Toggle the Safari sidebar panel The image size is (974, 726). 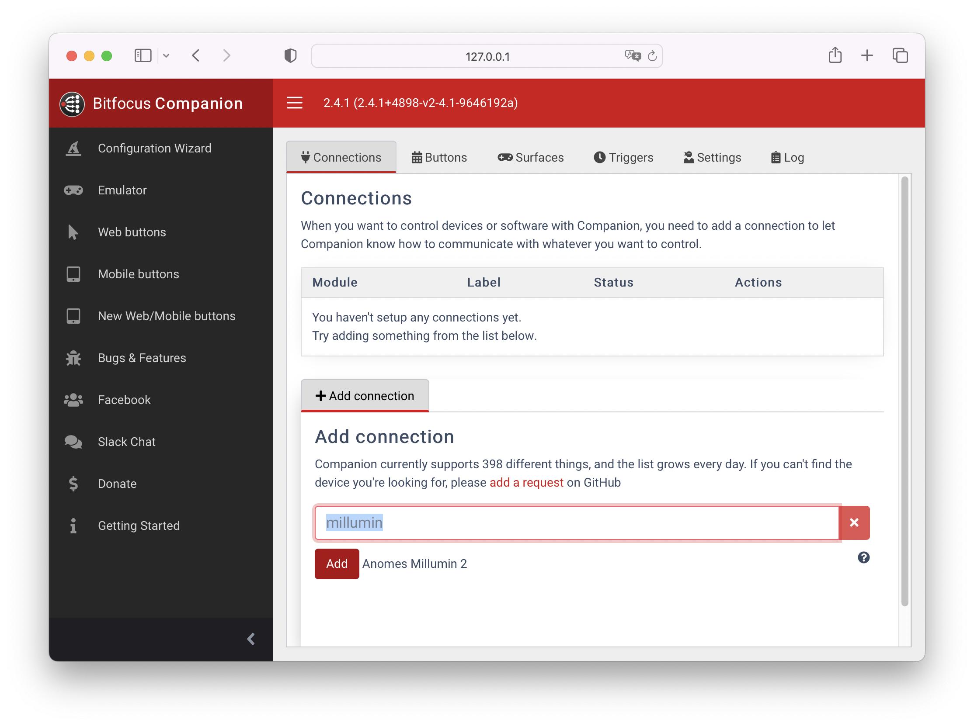(143, 56)
